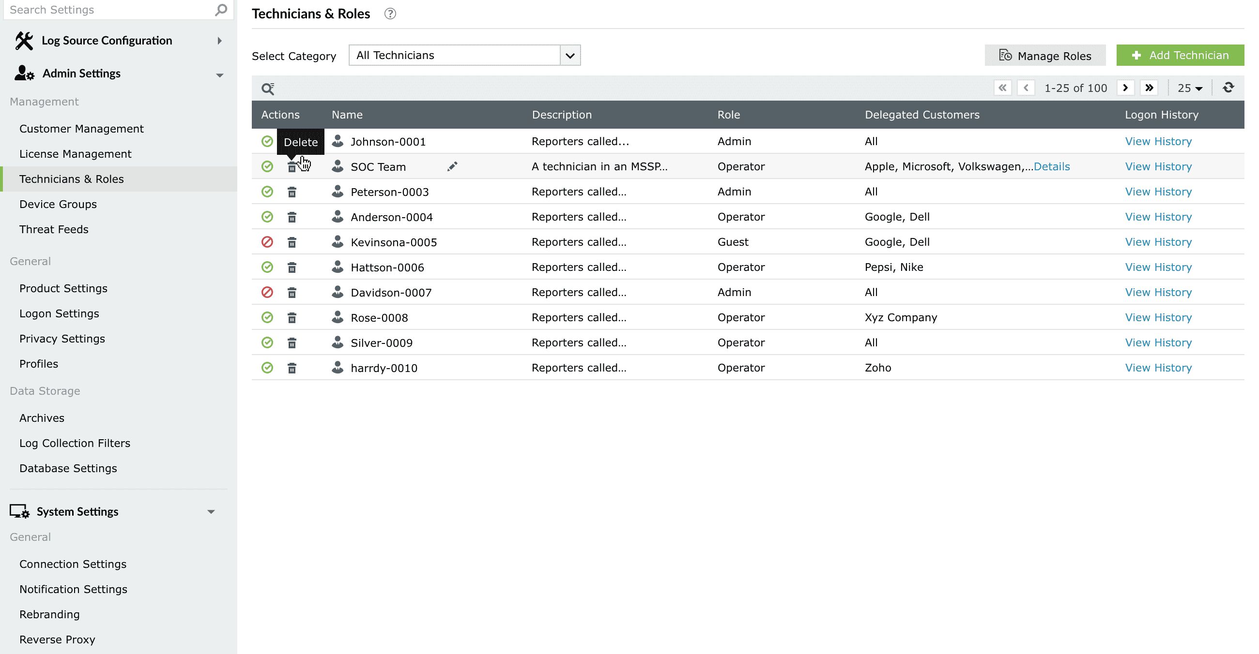Open the 25 rows-per-page dropdown
Viewport: 1259px width, 654px height.
[1190, 89]
